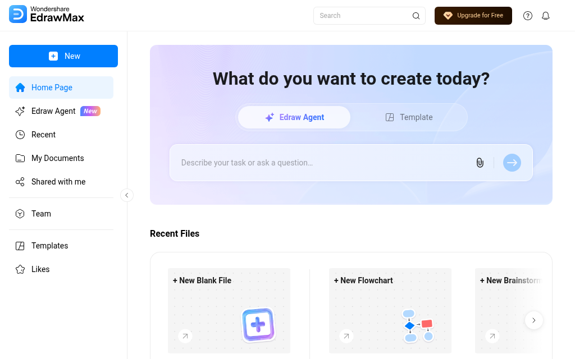Viewport: 575px width, 359px height.
Task: Click the flowchart diagram illustration
Action: point(418,326)
